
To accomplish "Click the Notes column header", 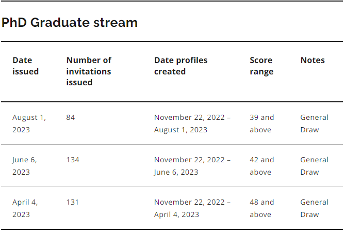I will (x=313, y=60).
